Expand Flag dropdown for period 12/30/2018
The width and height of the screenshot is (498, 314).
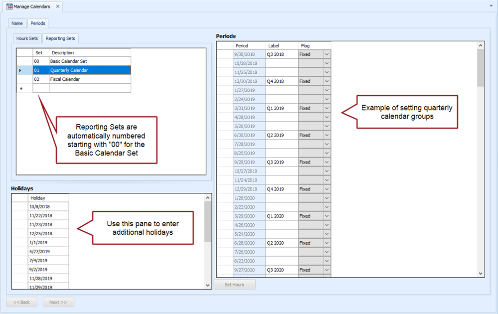click(327, 81)
